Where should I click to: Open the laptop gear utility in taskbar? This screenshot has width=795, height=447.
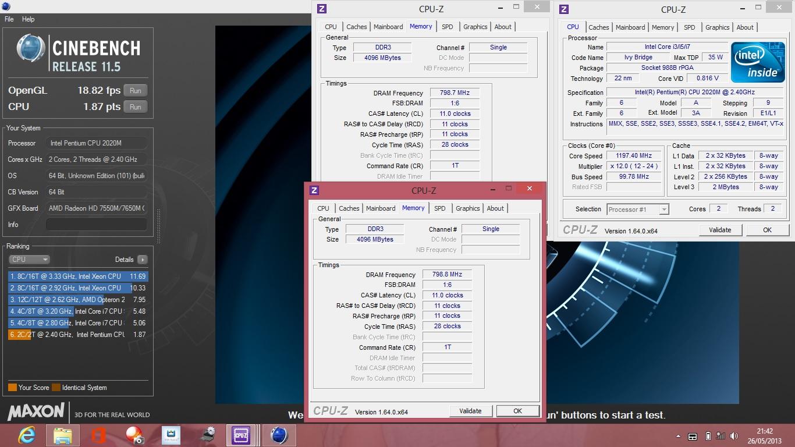(207, 435)
